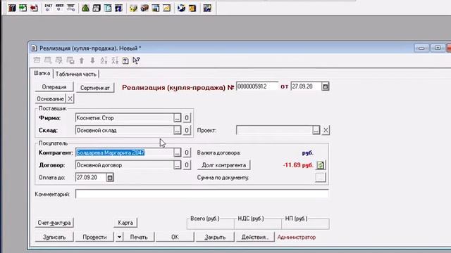Click the line chart toolbar icon
The height and width of the screenshot is (253, 451).
pos(167,8)
